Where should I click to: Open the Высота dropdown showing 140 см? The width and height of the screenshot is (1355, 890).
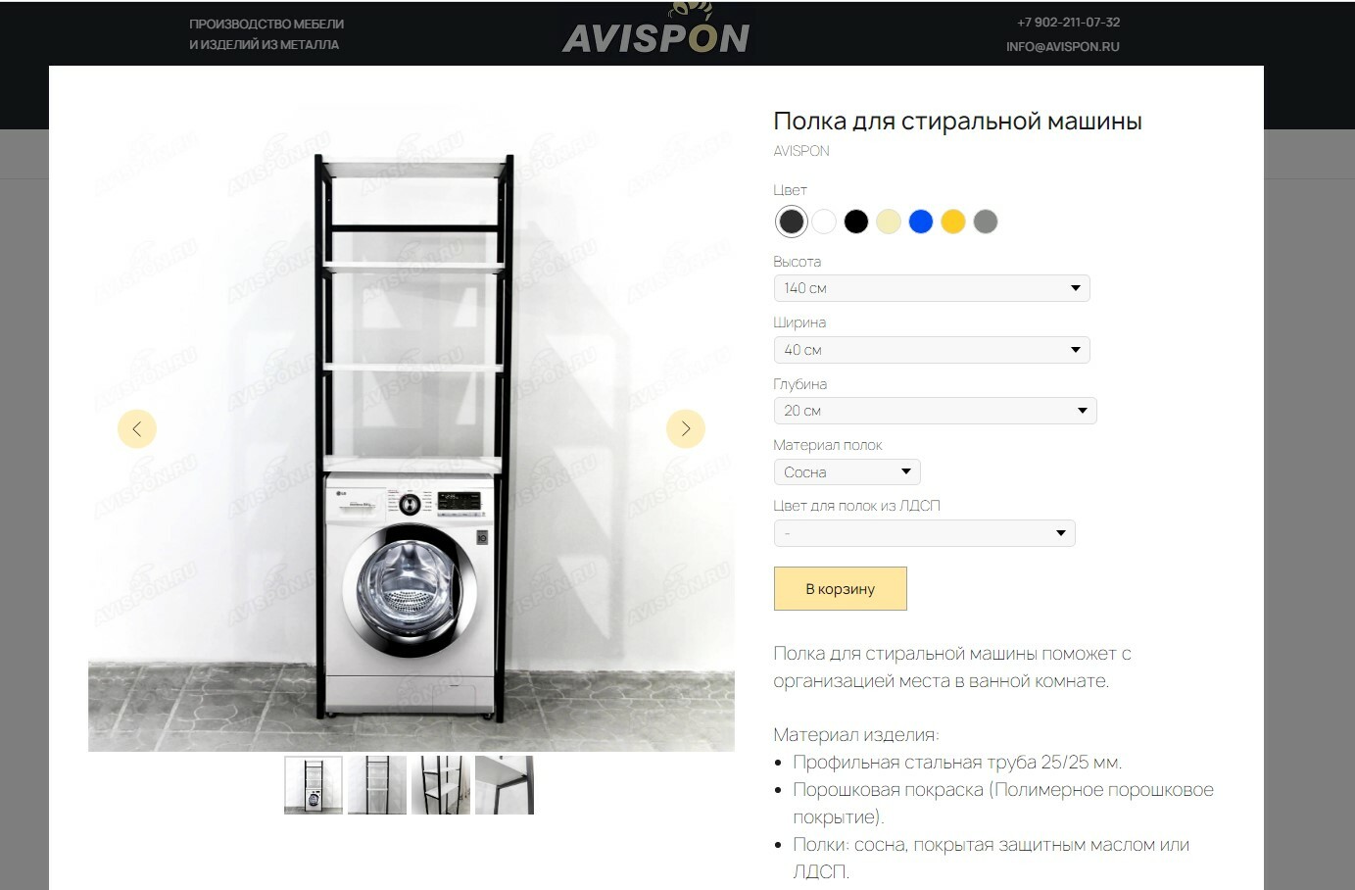[932, 288]
